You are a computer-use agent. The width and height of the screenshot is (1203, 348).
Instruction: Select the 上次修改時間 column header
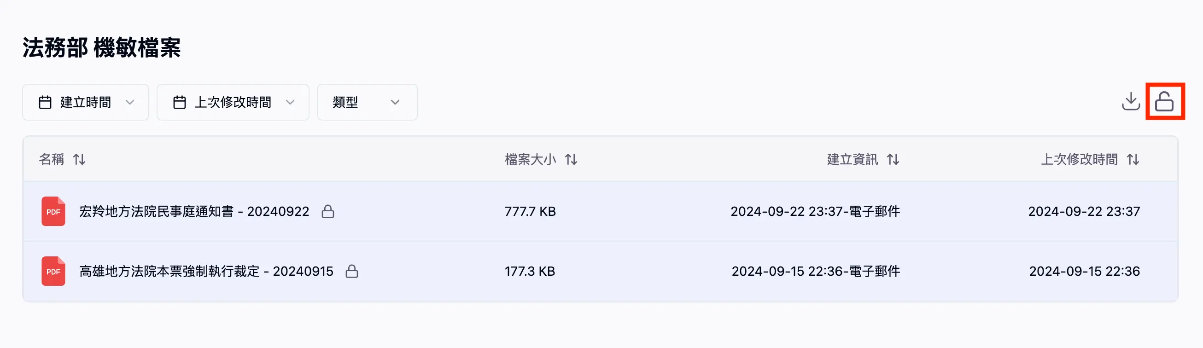[1080, 159]
